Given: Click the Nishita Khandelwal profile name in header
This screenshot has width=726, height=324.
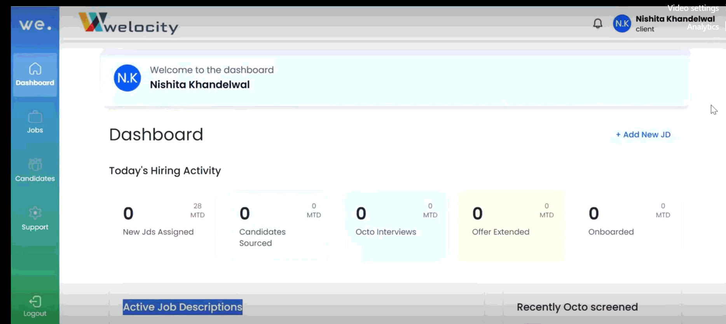Looking at the screenshot, I should click(675, 19).
